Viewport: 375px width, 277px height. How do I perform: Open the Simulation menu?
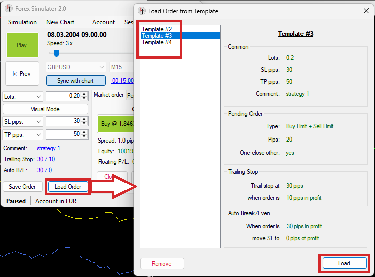tap(22, 22)
